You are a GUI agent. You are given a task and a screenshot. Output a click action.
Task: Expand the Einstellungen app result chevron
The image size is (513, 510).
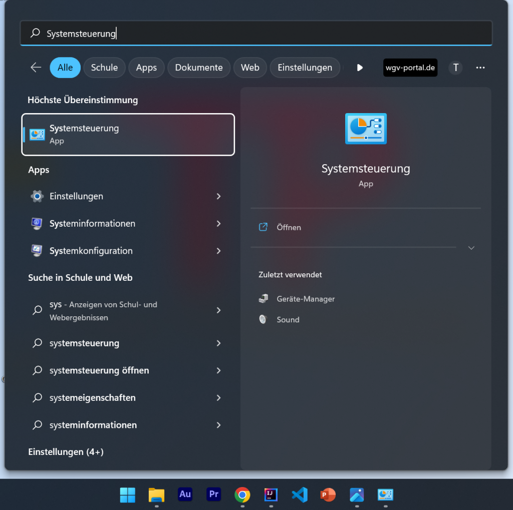click(x=218, y=196)
